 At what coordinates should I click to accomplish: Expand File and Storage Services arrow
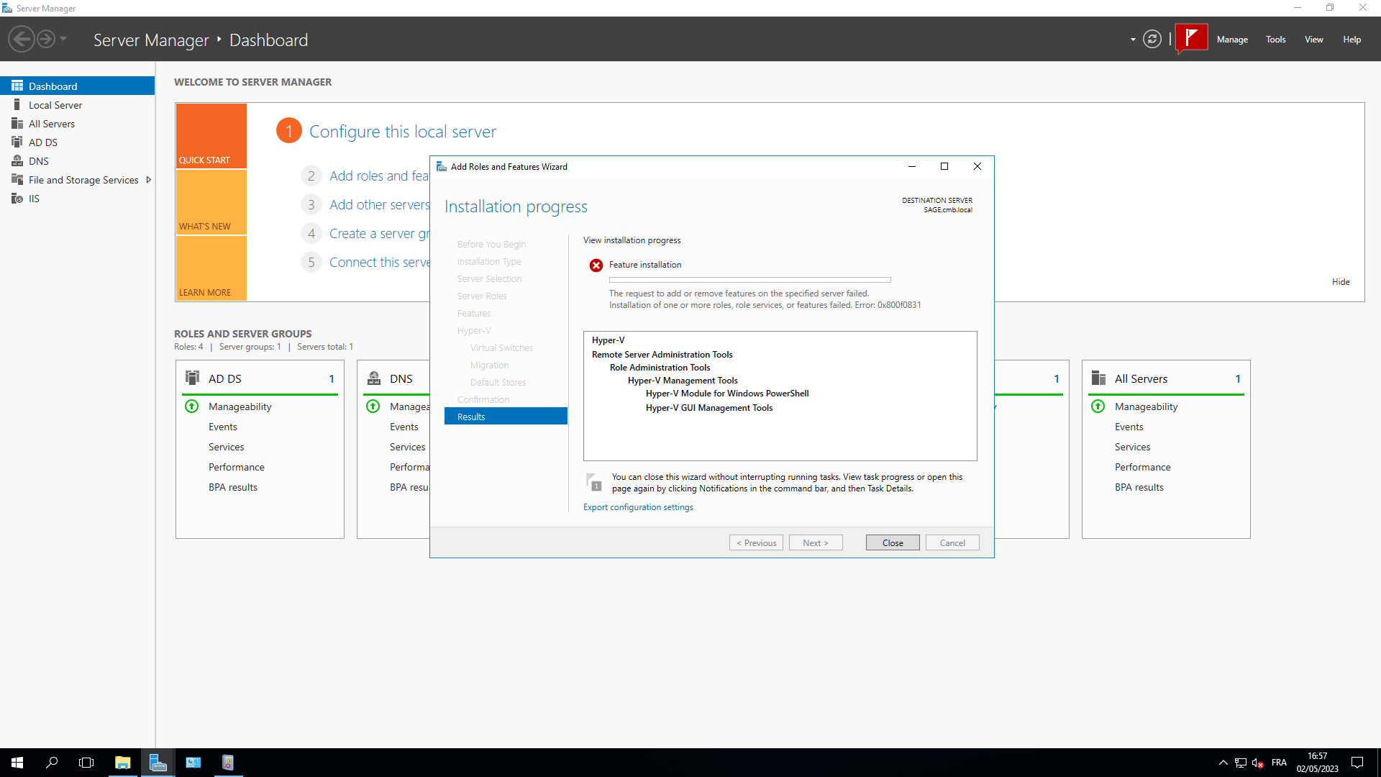[149, 180]
